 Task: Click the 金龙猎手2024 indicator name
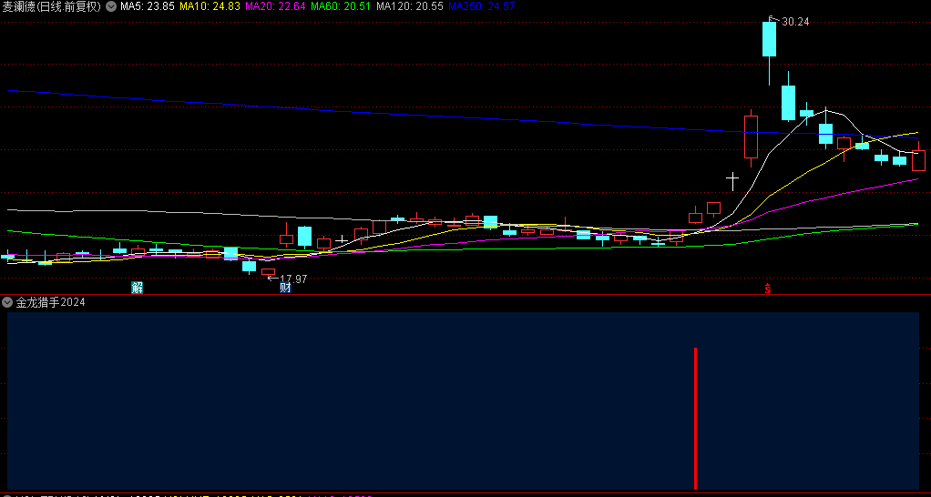[x=50, y=302]
